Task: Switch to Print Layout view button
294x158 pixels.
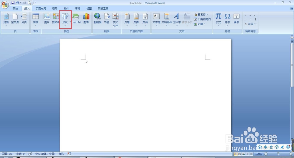Action: tap(236, 154)
